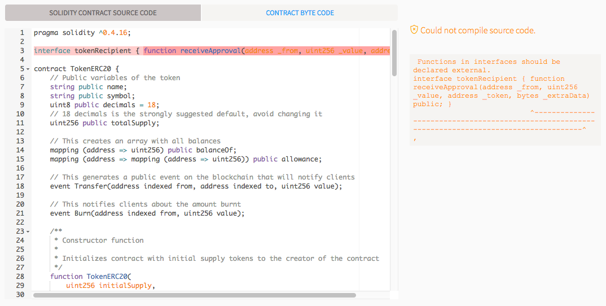Collapse code fold at line 5
The height and width of the screenshot is (306, 606).
[x=28, y=69]
